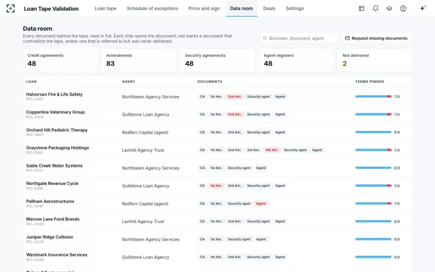Open Marrow Lane Food Brands loan
435x272 pixels.
pyautogui.click(x=53, y=219)
